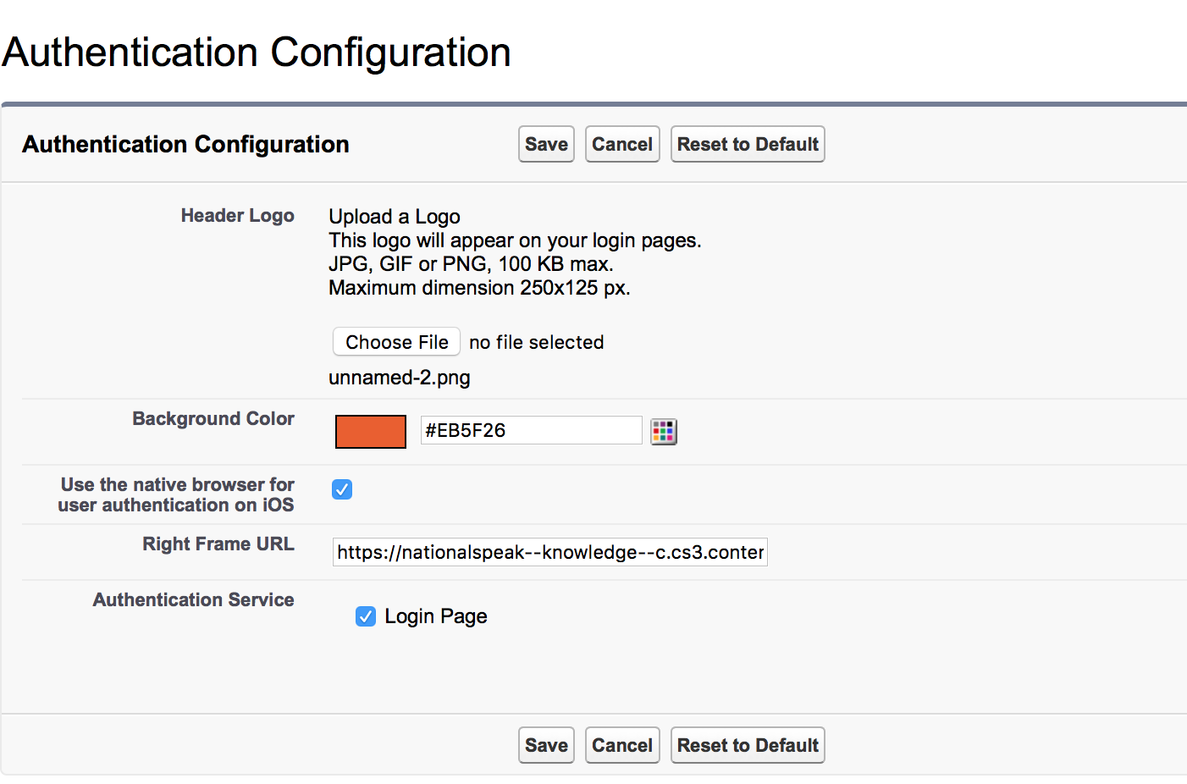Hit the top Reset to Default button
Screen dimensions: 1187x784
[748, 144]
